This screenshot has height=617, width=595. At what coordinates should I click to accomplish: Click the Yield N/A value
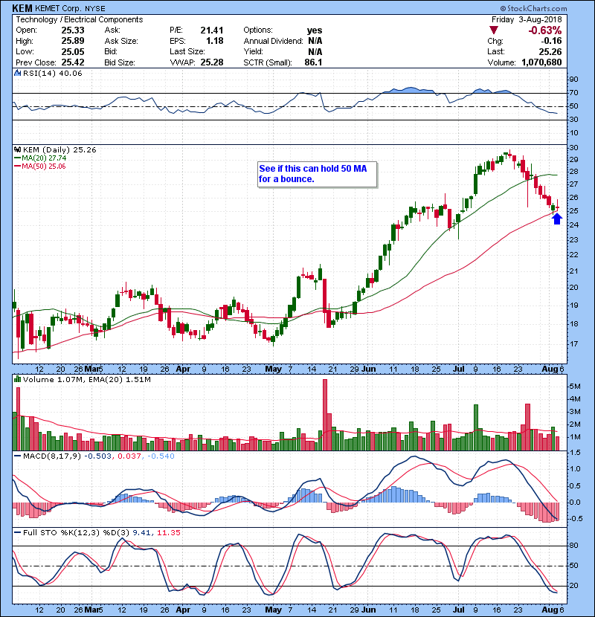(315, 51)
